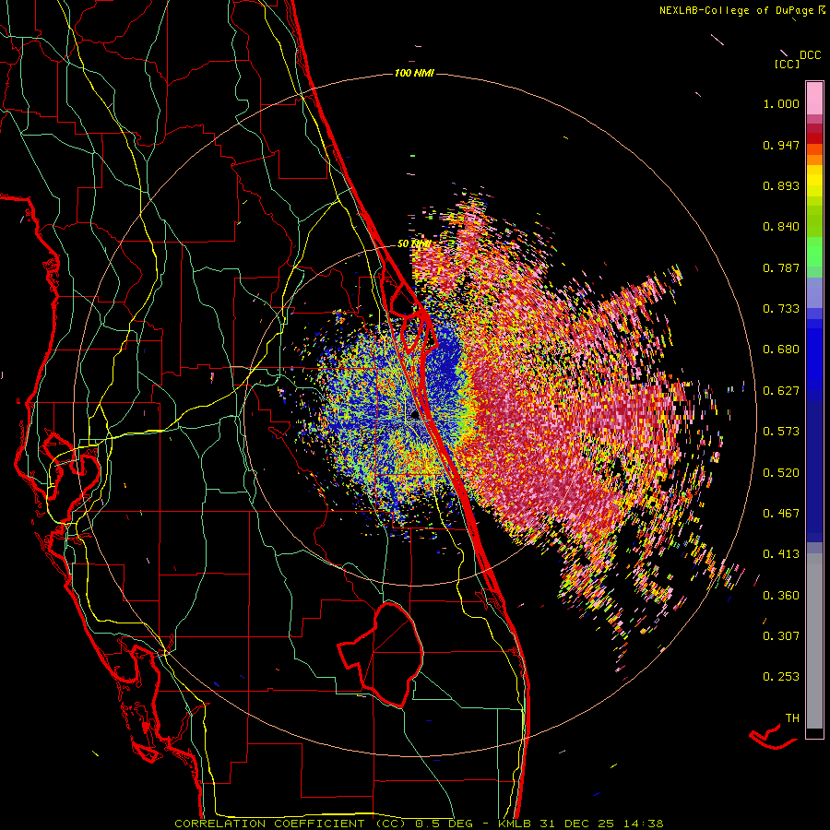Click the CORRELATION COEFFICIENT (CC) caption text

pyautogui.click(x=290, y=824)
